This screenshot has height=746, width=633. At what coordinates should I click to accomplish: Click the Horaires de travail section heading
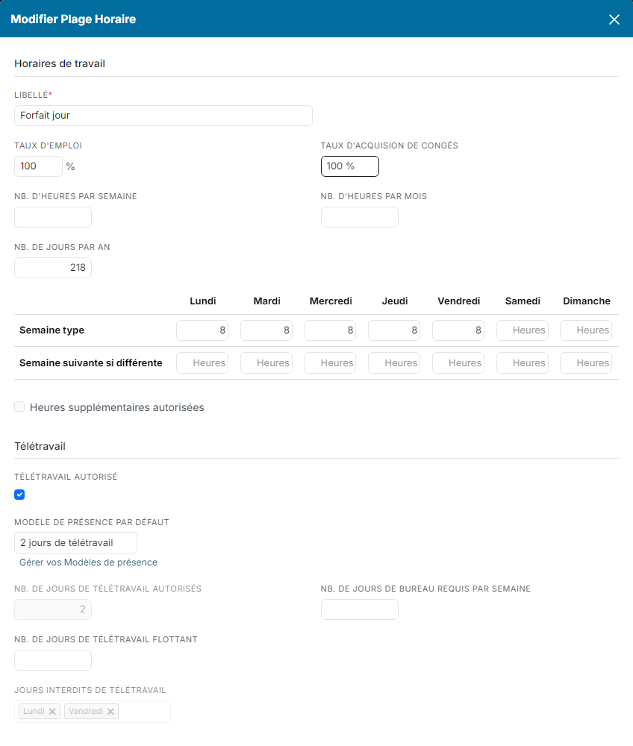60,63
